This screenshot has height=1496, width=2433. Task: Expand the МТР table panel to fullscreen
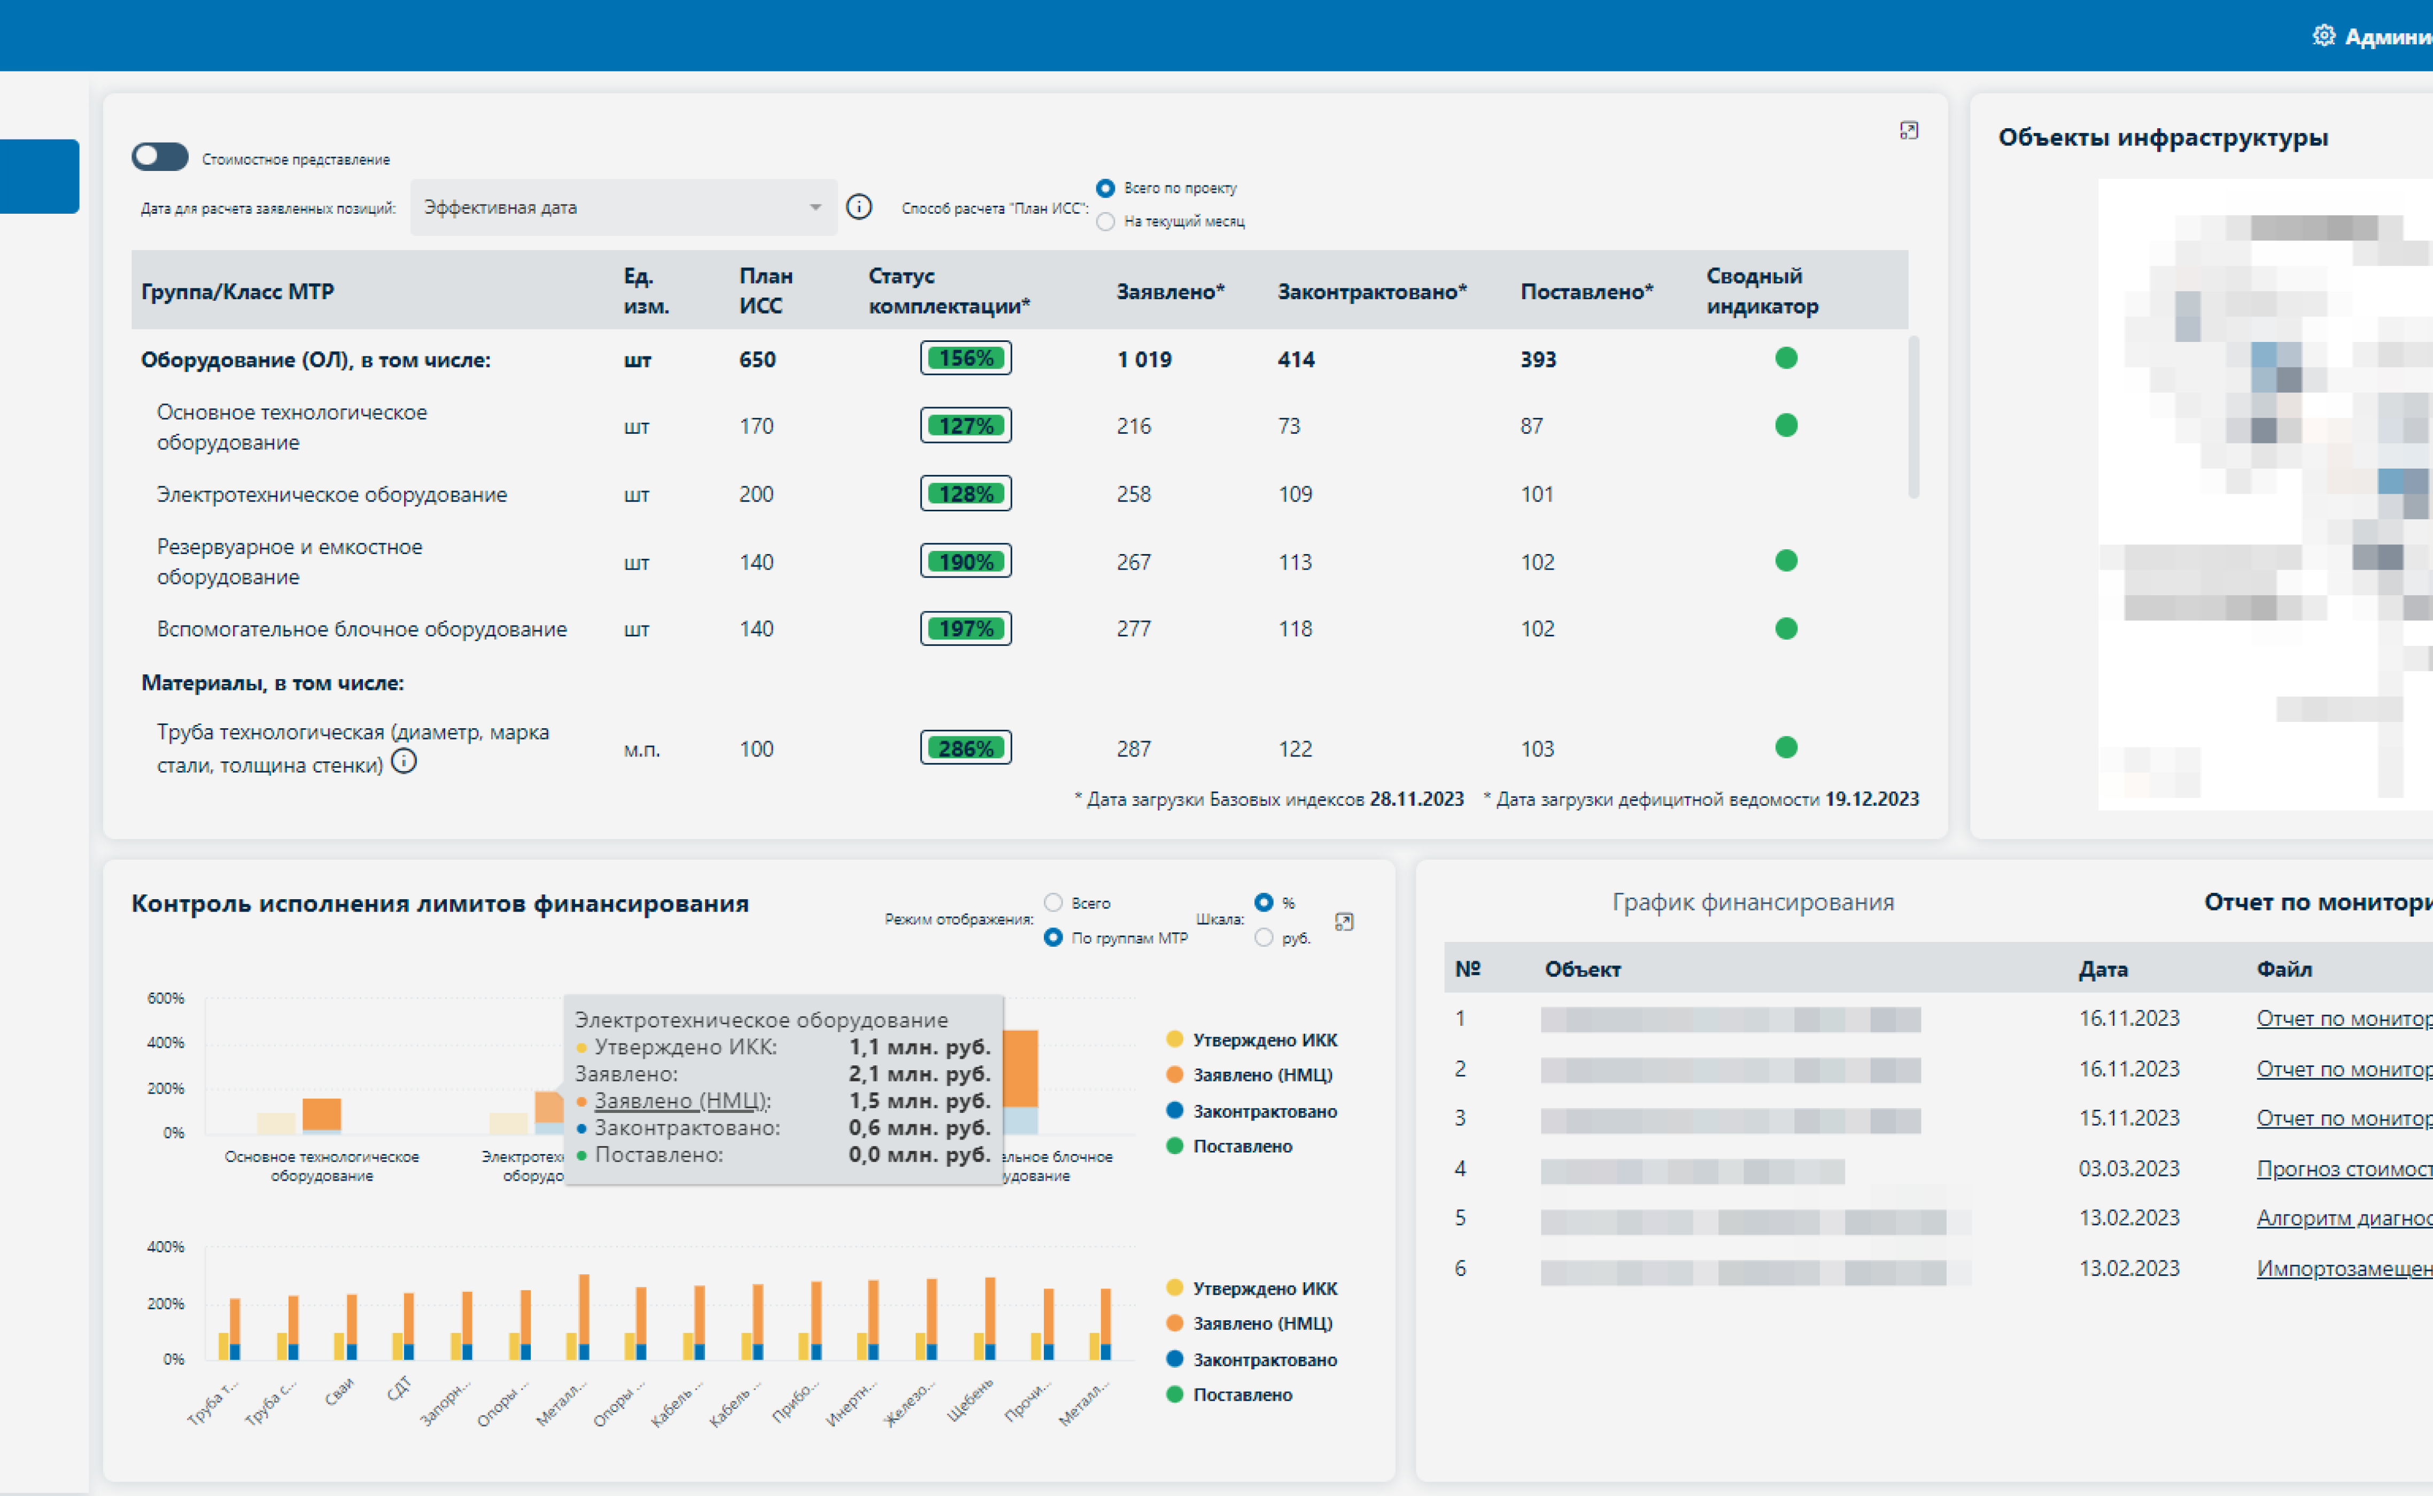tap(1908, 130)
